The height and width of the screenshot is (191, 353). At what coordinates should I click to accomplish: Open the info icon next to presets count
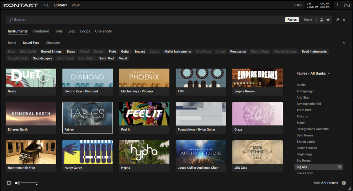(344, 183)
